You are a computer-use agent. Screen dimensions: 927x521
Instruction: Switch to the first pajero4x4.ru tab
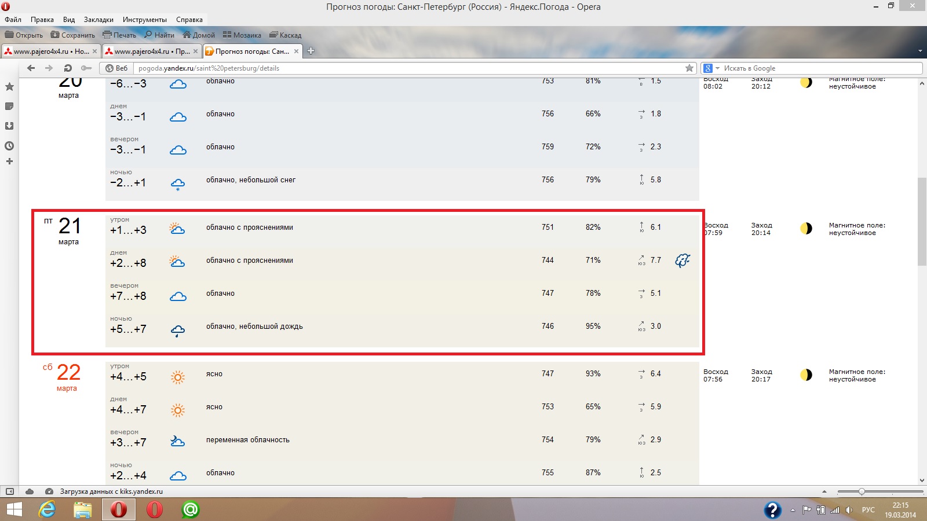[x=51, y=51]
